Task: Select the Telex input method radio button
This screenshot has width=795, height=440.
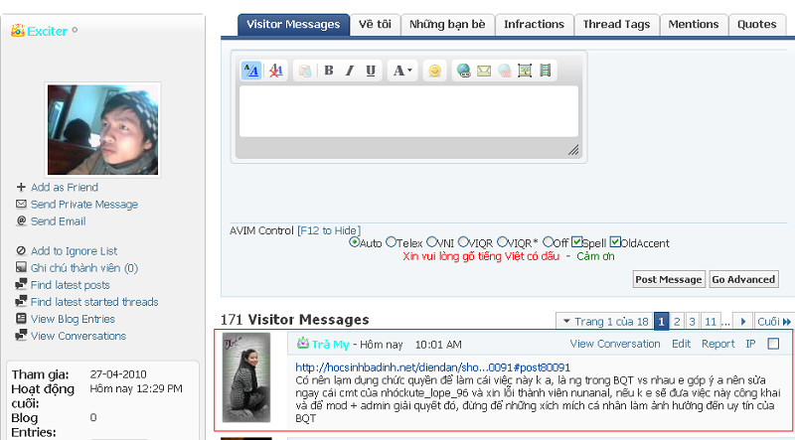Action: pos(391,242)
